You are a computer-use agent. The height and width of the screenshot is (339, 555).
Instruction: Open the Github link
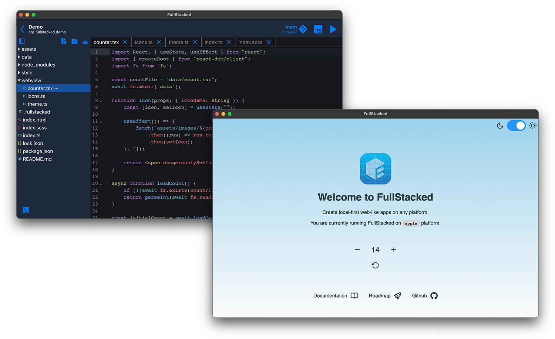(425, 296)
